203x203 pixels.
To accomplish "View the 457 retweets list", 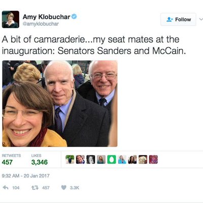I will click(x=11, y=159).
